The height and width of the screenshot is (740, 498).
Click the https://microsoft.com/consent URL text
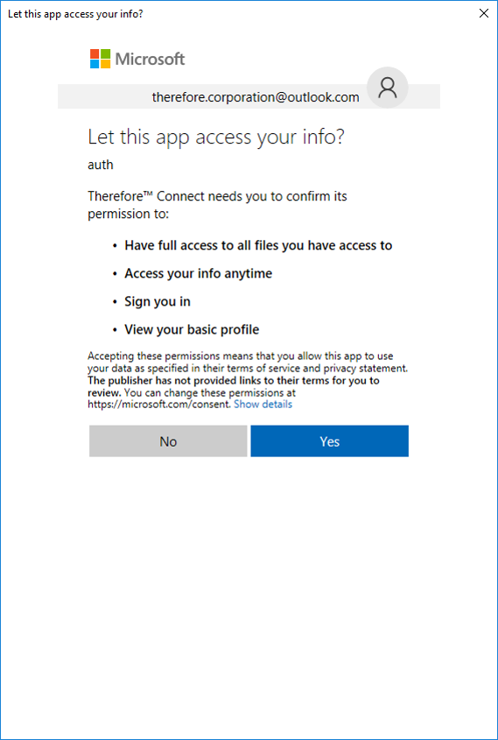coord(160,405)
